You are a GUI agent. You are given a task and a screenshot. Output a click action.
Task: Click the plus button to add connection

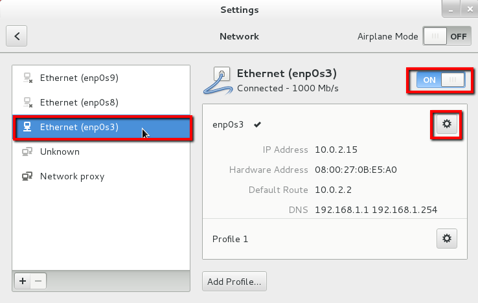pyautogui.click(x=23, y=281)
